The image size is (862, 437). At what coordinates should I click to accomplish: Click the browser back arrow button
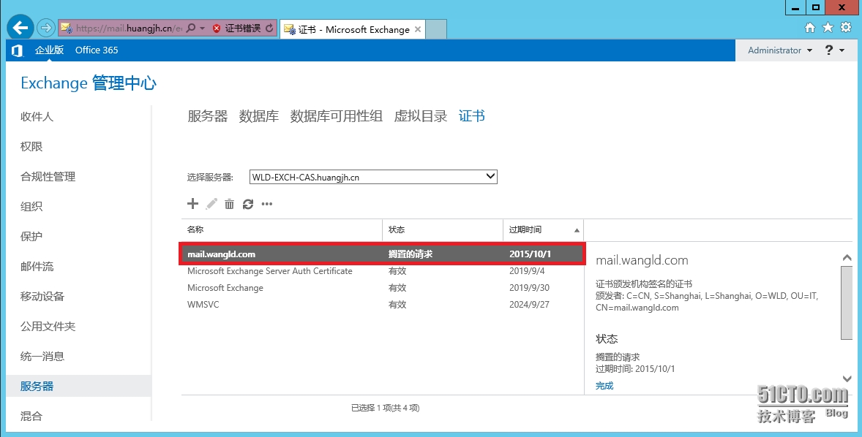tap(21, 28)
